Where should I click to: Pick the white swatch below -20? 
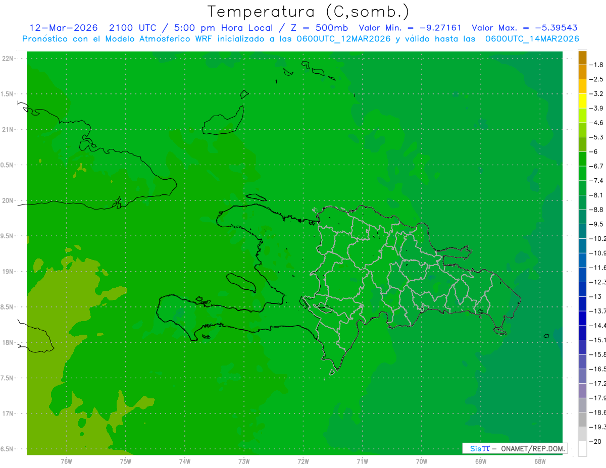point(582,449)
